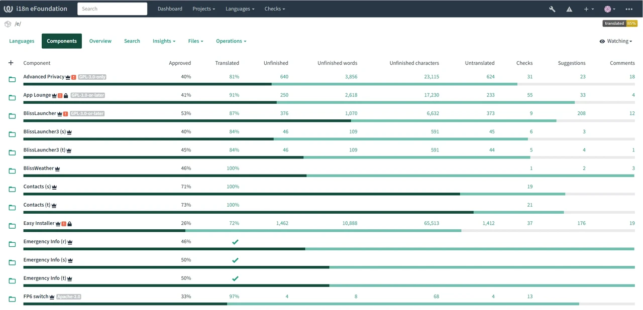The height and width of the screenshot is (310, 643).
Task: Open the warning alerts triangle icon
Action: point(569,9)
